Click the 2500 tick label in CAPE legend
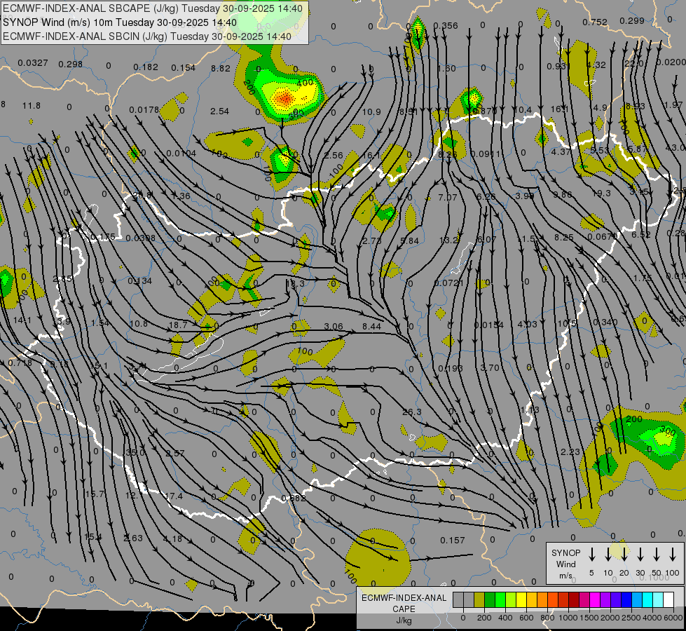The height and width of the screenshot is (631, 686). [x=631, y=618]
